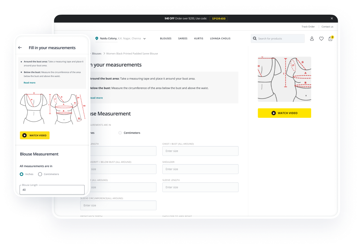The height and width of the screenshot is (250, 362).
Task: Open the shopping cart icon
Action: (331, 38)
